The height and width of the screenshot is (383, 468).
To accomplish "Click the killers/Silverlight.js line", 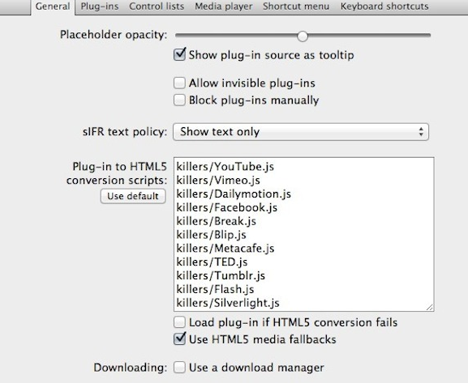I will point(228,303).
